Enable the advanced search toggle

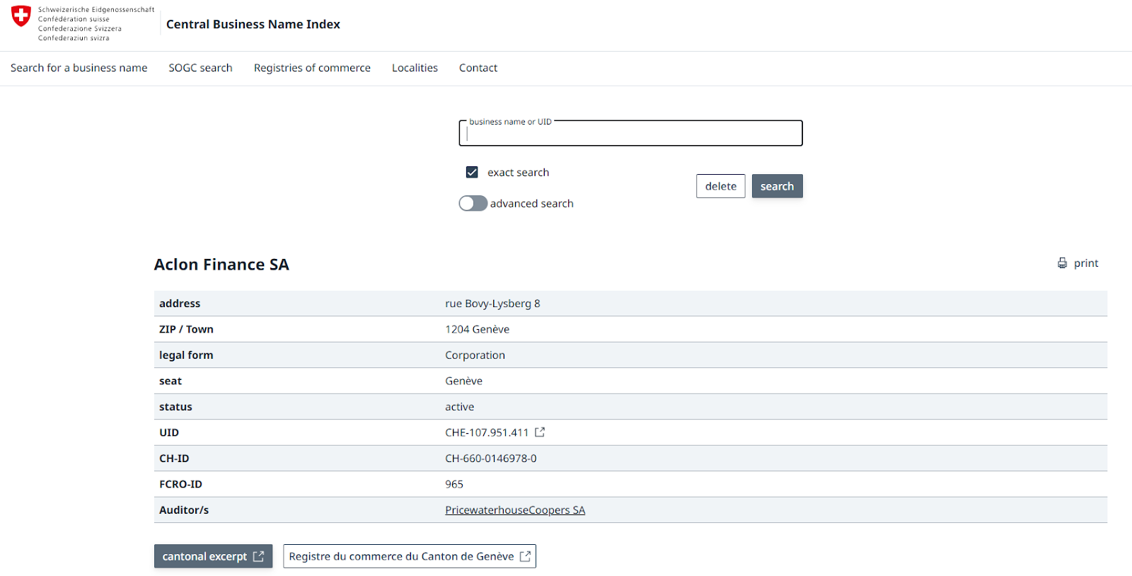tap(473, 204)
